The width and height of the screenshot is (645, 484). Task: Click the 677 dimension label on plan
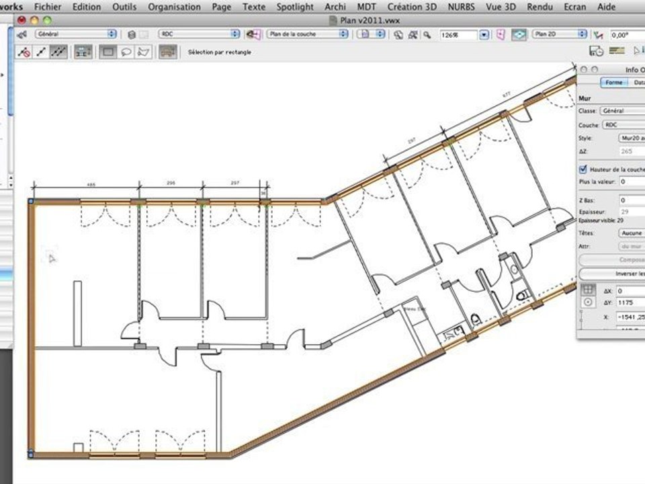(507, 95)
